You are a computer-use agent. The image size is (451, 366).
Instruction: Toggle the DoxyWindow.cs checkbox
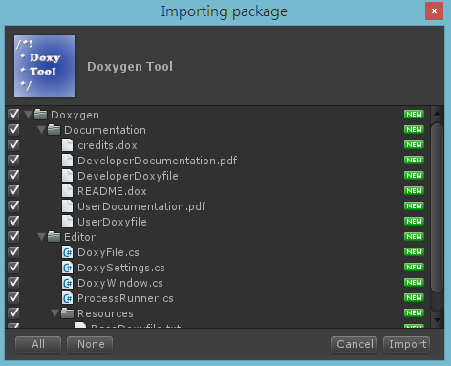pyautogui.click(x=13, y=282)
